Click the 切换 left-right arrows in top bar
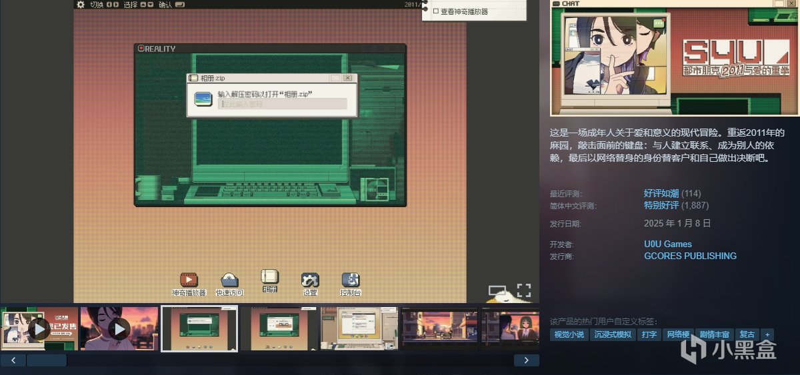The height and width of the screenshot is (375, 800). point(113,5)
